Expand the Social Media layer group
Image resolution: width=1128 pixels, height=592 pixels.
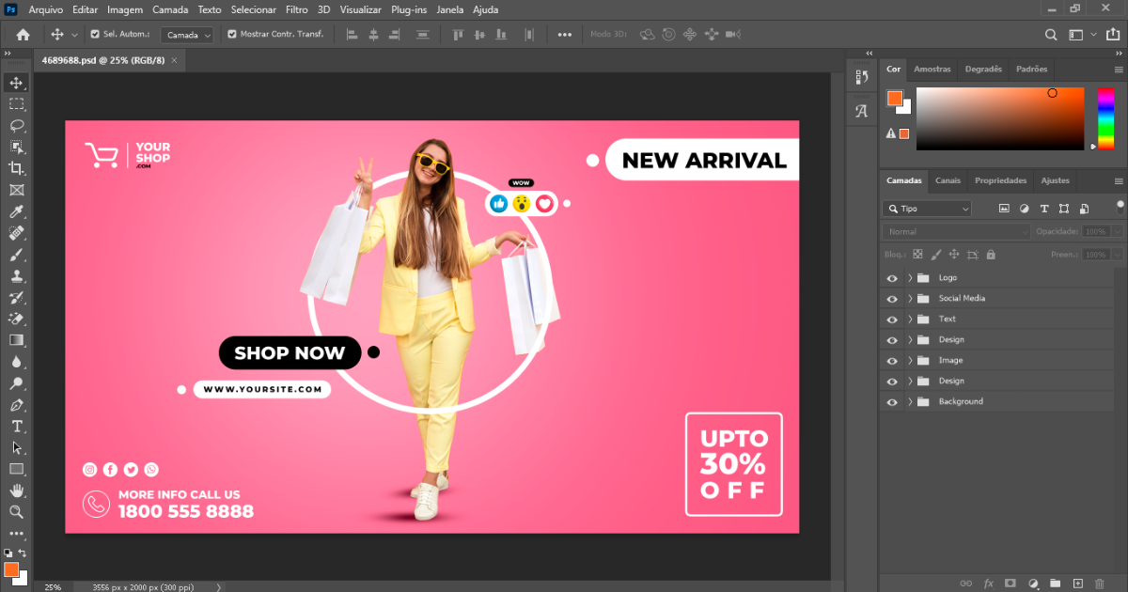click(910, 299)
